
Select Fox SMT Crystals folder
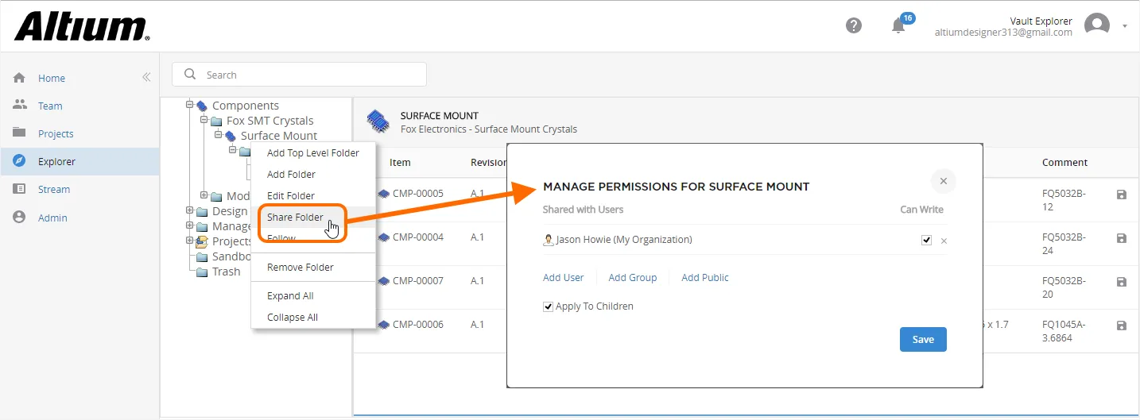[269, 120]
